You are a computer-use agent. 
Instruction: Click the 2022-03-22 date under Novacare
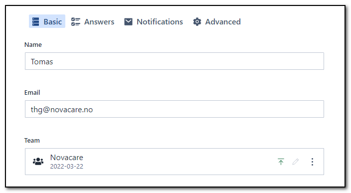pyautogui.click(x=67, y=167)
